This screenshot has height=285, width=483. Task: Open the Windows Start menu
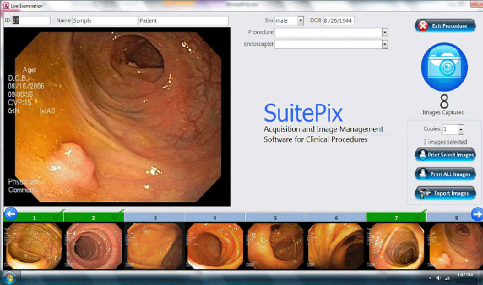8,278
